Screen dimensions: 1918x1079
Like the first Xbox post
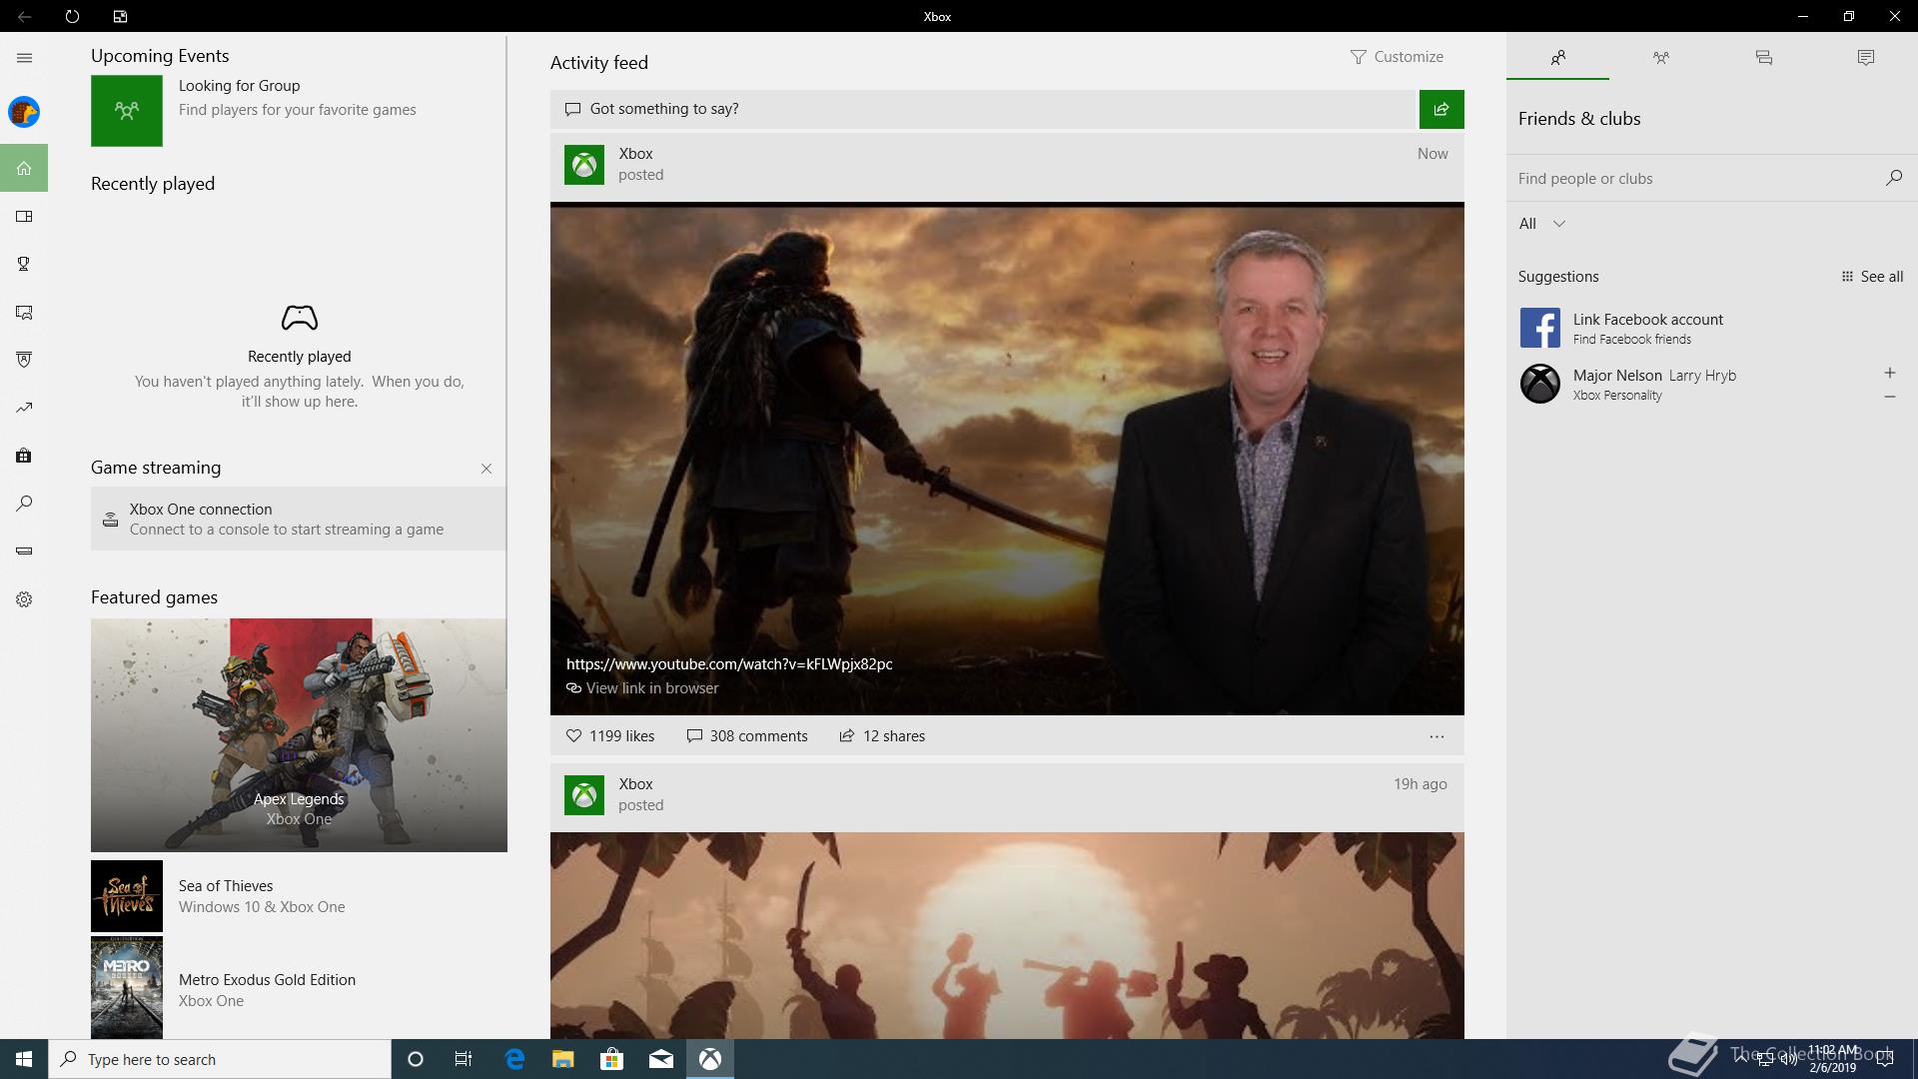(x=609, y=736)
